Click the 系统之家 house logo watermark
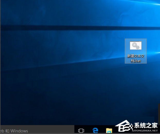Screen dimensions: 160x134 click(x=122, y=127)
